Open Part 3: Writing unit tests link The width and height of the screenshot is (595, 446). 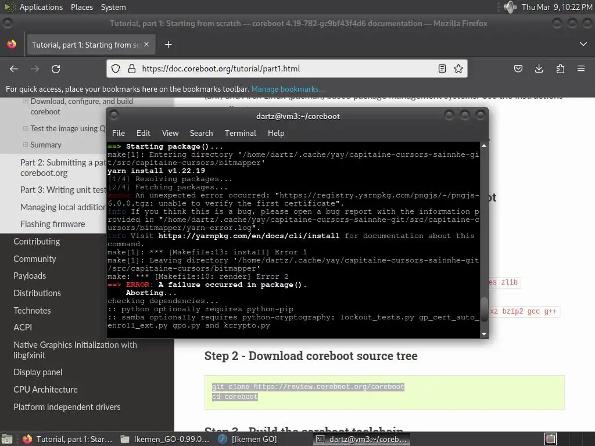coord(63,190)
